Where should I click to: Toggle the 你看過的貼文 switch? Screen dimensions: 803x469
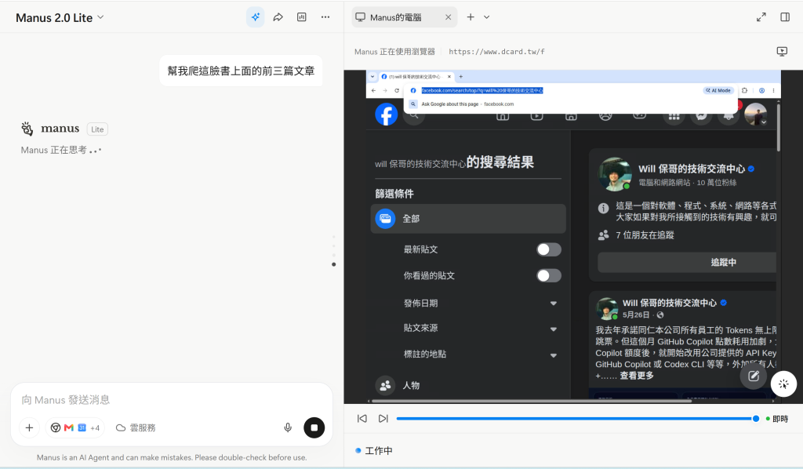(548, 275)
